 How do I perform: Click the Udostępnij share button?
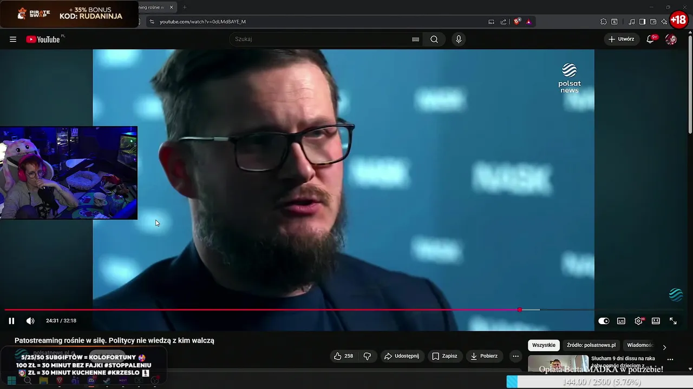point(402,356)
